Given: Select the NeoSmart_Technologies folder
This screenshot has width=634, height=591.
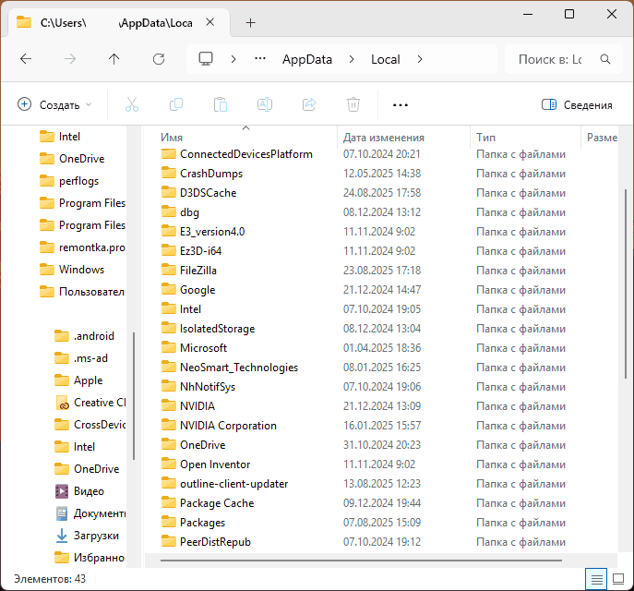Looking at the screenshot, I should click(230, 368).
